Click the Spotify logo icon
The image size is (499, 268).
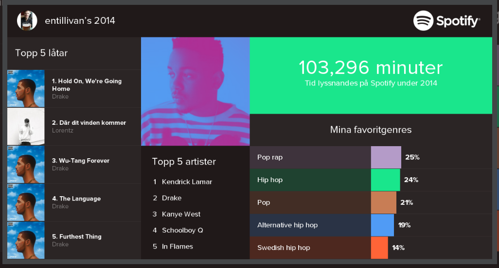click(x=423, y=21)
